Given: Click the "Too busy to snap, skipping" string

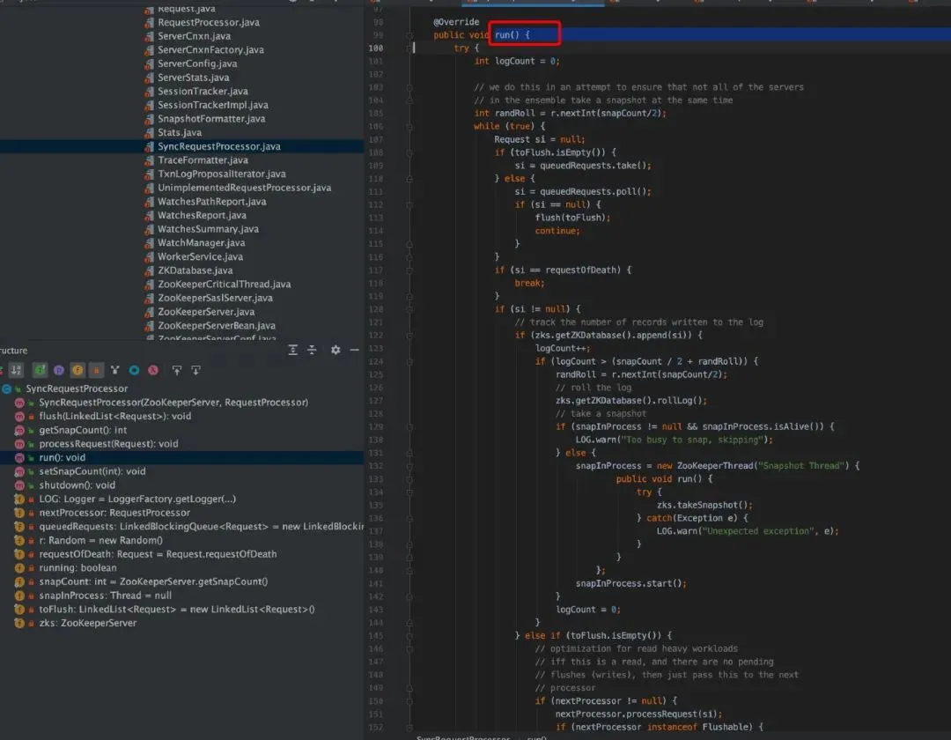Looking at the screenshot, I should point(691,440).
